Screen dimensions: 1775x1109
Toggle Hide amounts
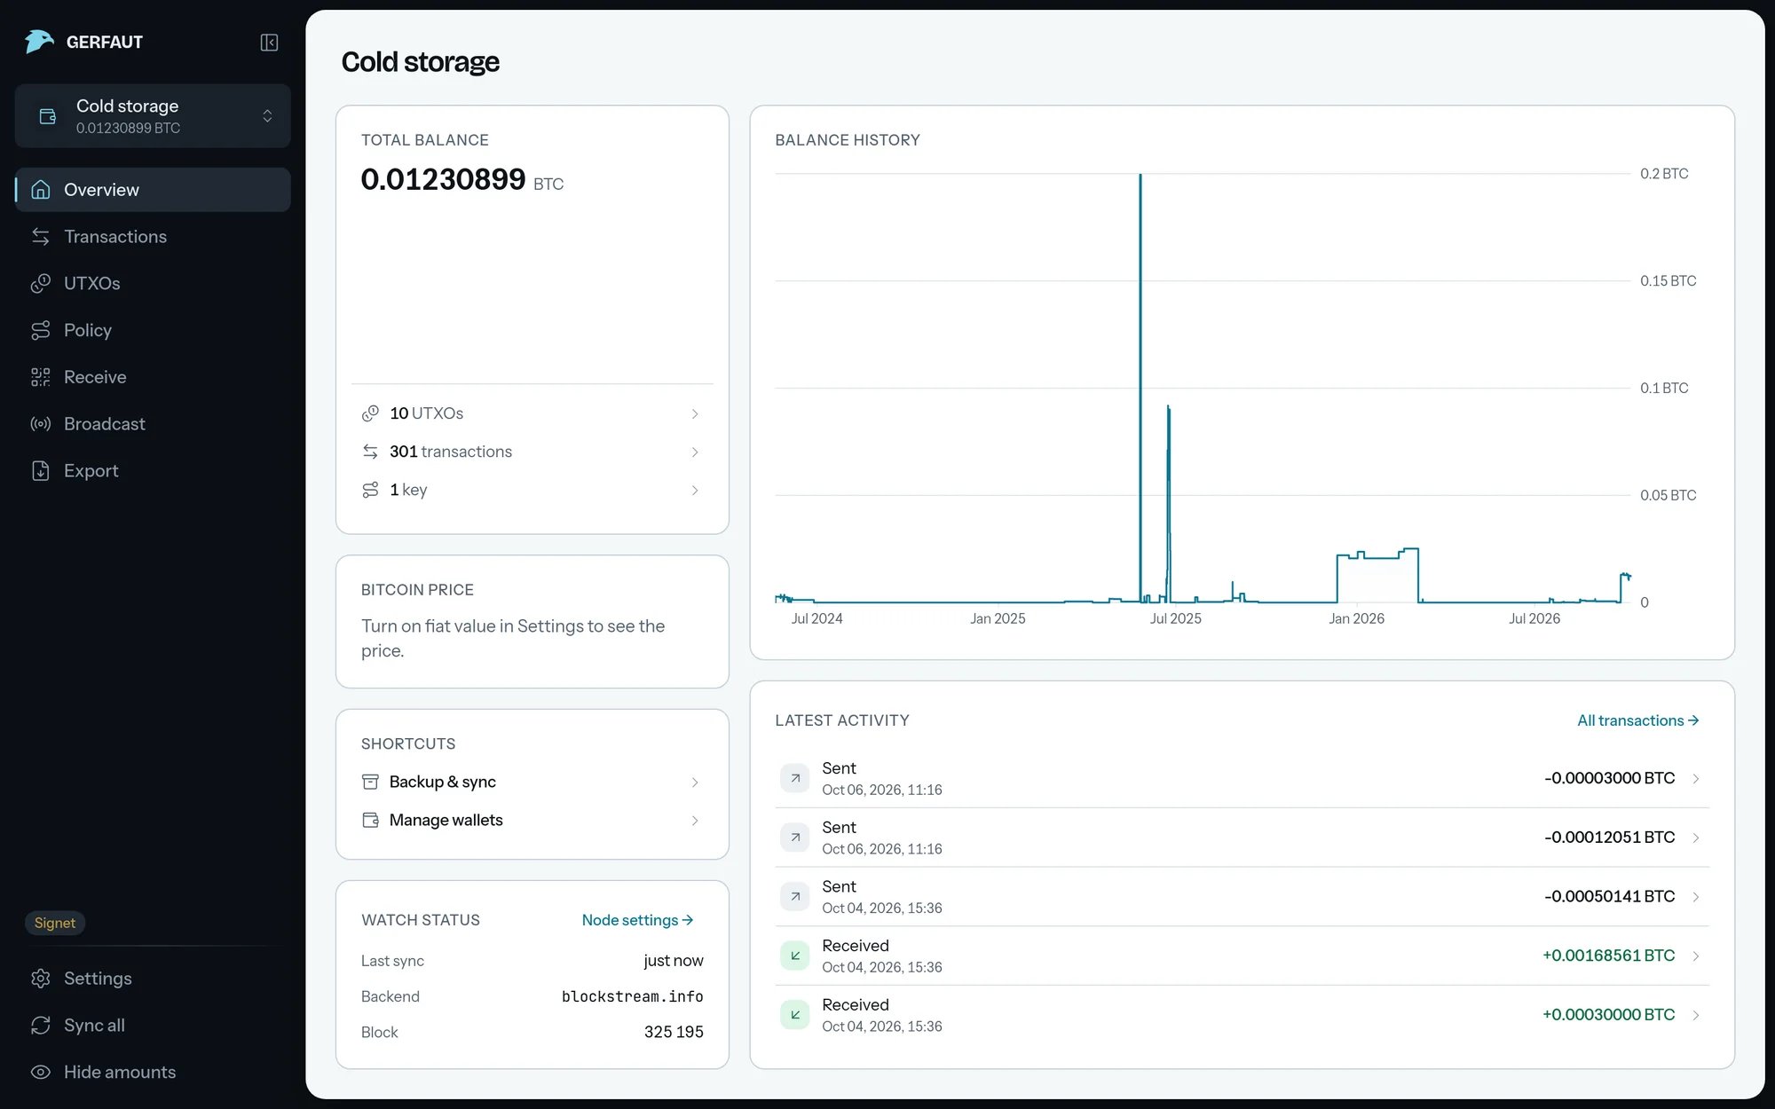click(153, 1072)
